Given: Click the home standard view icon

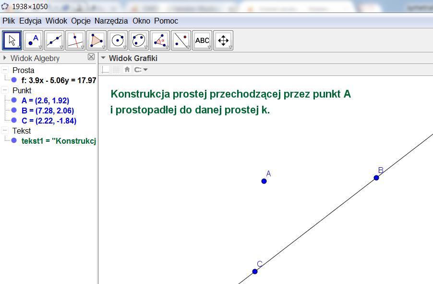Looking at the screenshot, I should (x=127, y=69).
